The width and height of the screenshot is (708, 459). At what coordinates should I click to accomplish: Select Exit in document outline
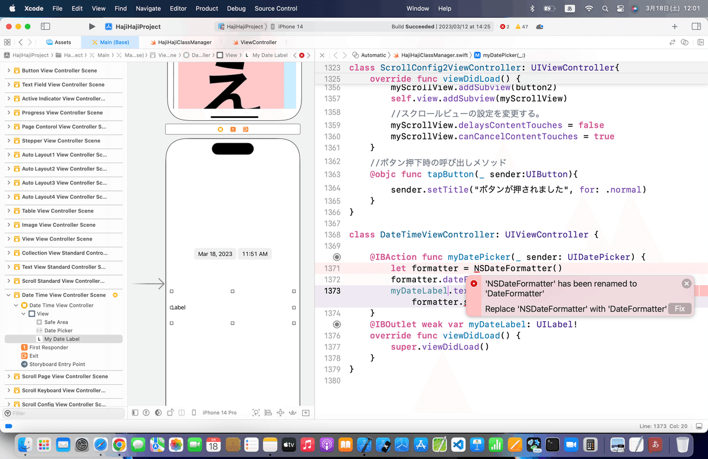pos(29,356)
